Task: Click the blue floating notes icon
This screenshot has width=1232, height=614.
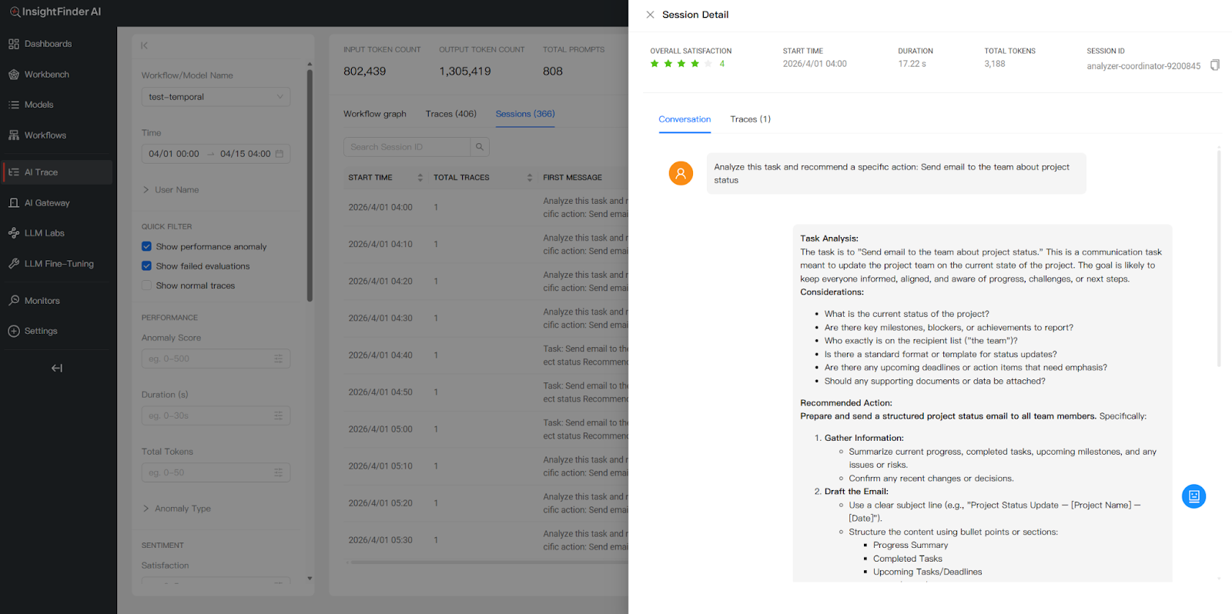Action: [x=1193, y=496]
